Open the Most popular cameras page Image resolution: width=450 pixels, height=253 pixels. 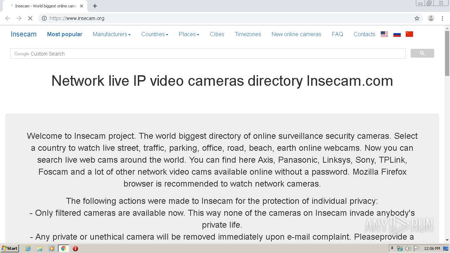point(65,34)
